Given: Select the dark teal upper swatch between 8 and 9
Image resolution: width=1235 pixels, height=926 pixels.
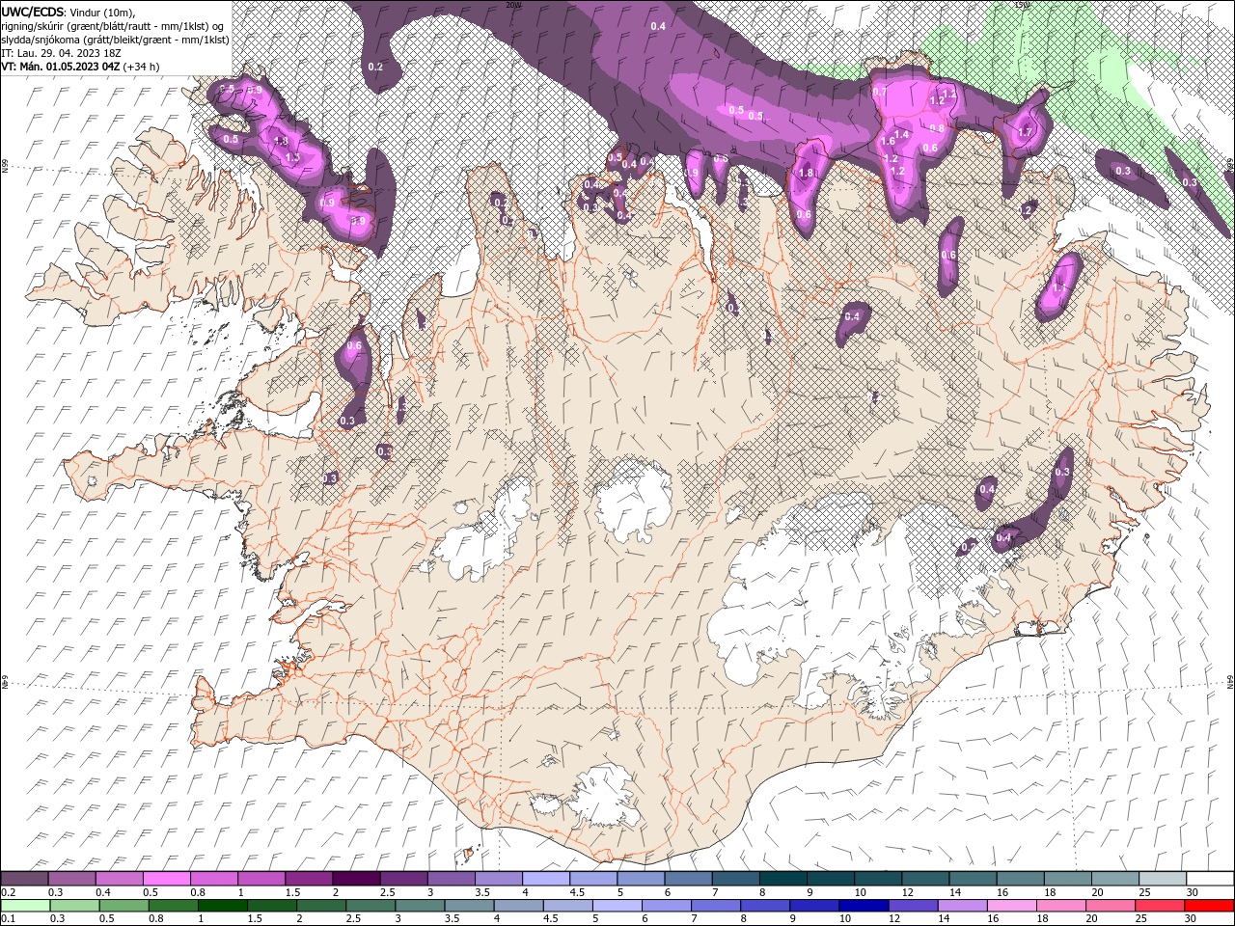Looking at the screenshot, I should coord(783,879).
